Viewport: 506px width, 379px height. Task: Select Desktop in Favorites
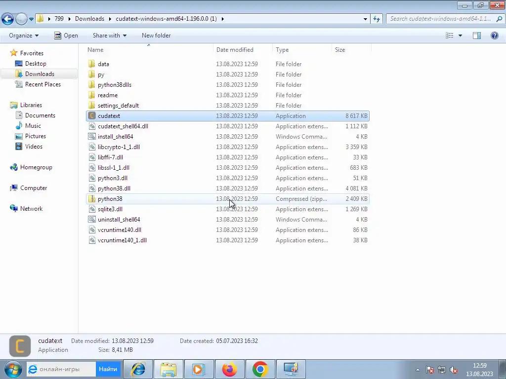pyautogui.click(x=36, y=64)
